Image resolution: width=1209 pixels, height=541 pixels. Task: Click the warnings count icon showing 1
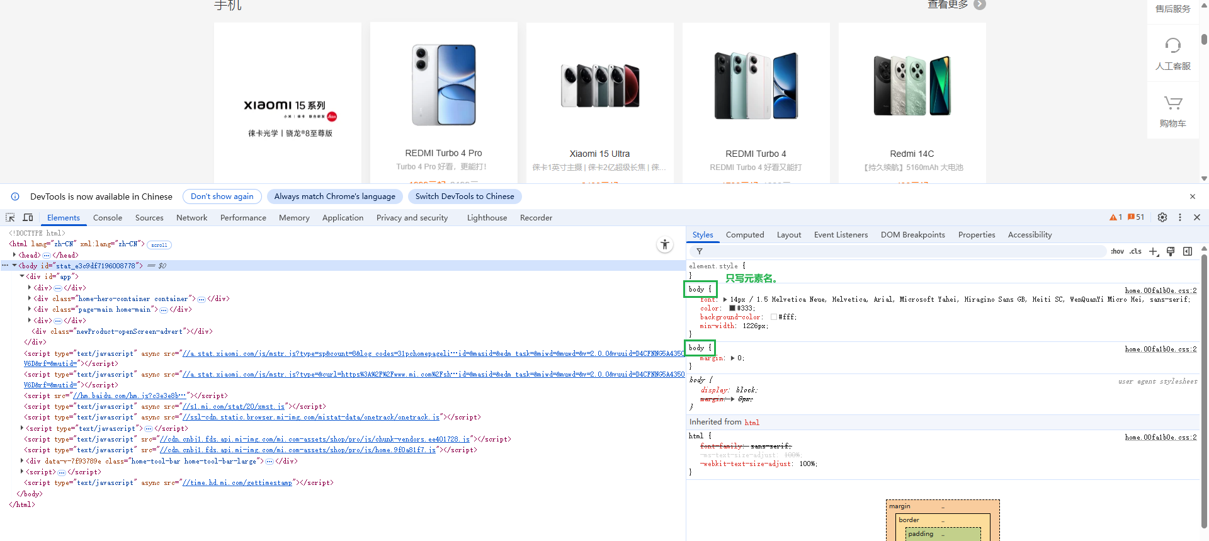click(1116, 217)
